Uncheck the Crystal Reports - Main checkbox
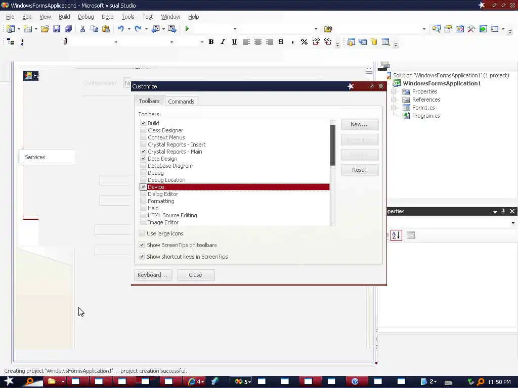Viewport: 518px width, 388px height. [x=143, y=152]
